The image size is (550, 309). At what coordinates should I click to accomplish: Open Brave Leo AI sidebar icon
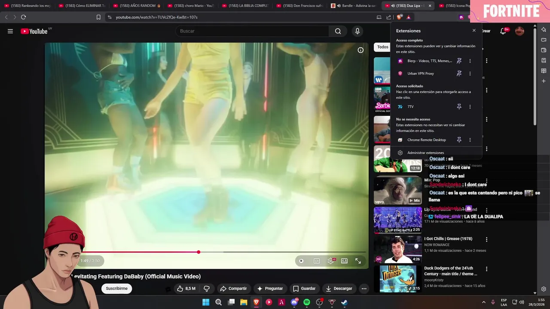point(544,29)
